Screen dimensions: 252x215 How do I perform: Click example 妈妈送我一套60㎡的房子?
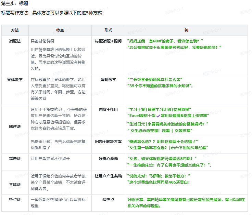[x=165, y=41]
